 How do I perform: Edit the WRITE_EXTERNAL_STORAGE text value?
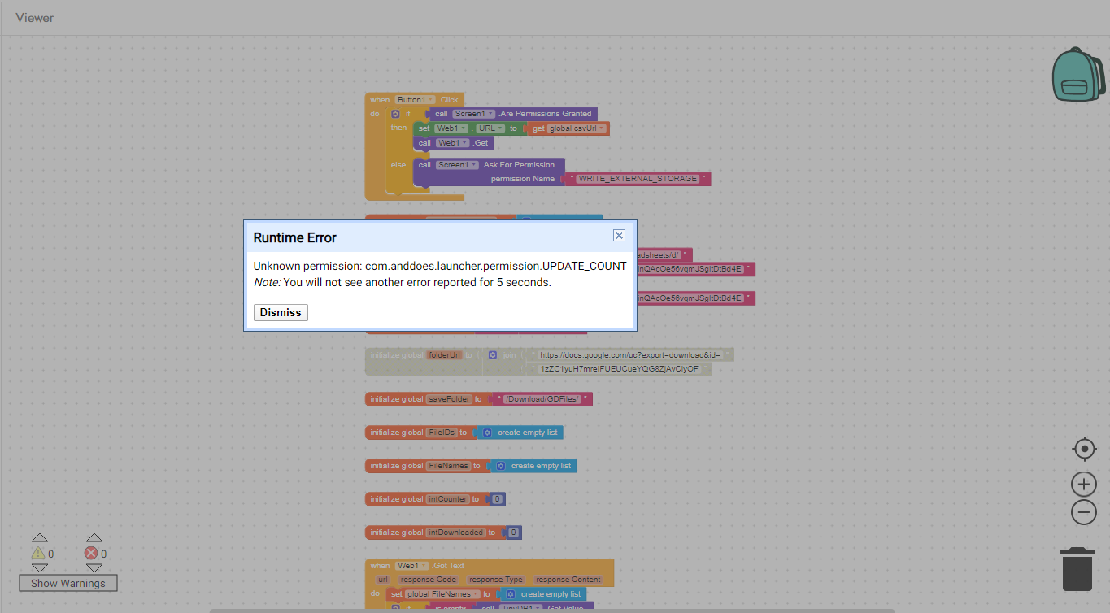tap(638, 179)
